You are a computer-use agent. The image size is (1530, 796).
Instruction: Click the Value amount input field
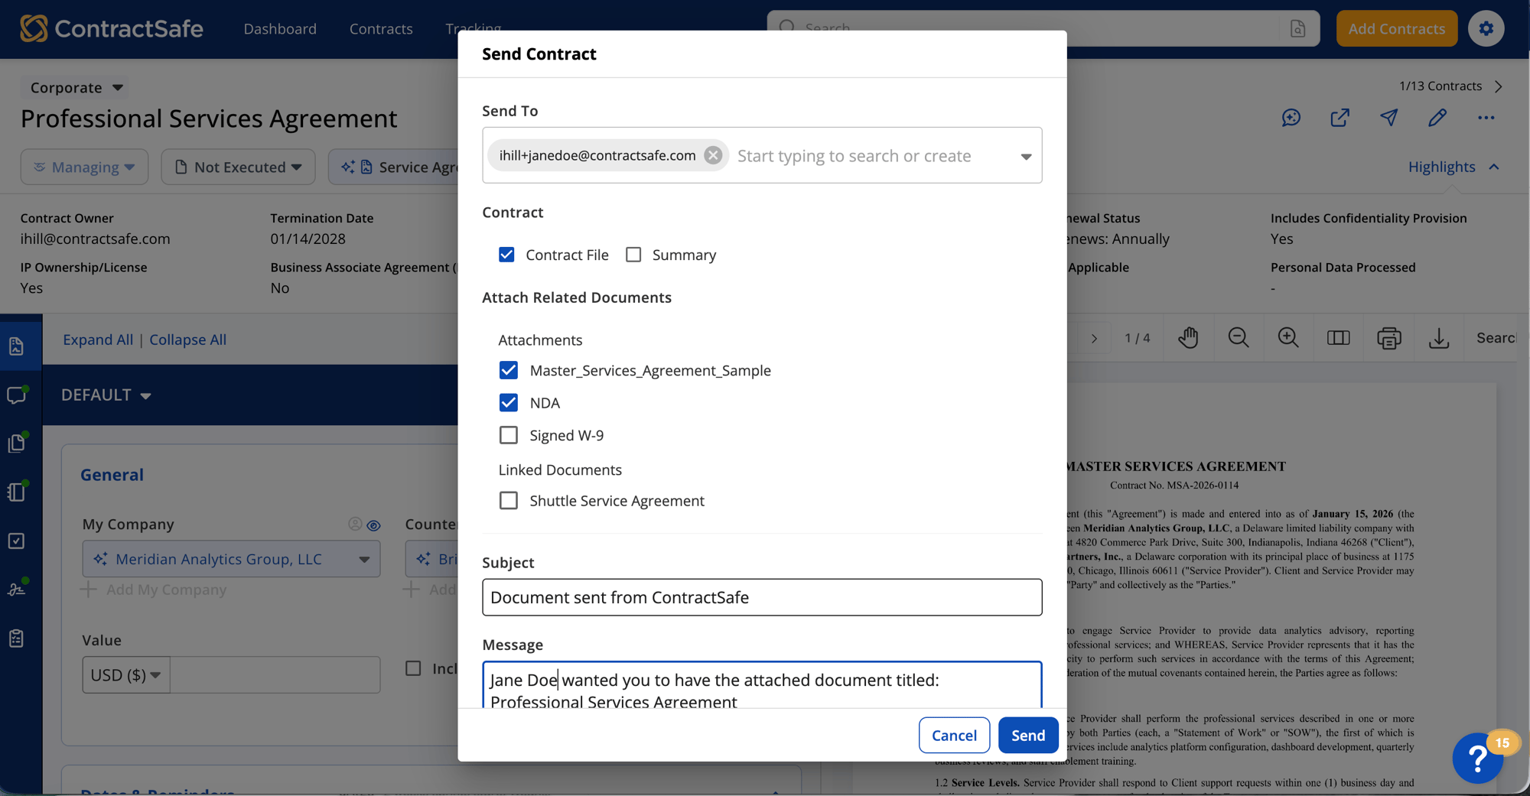click(x=275, y=675)
